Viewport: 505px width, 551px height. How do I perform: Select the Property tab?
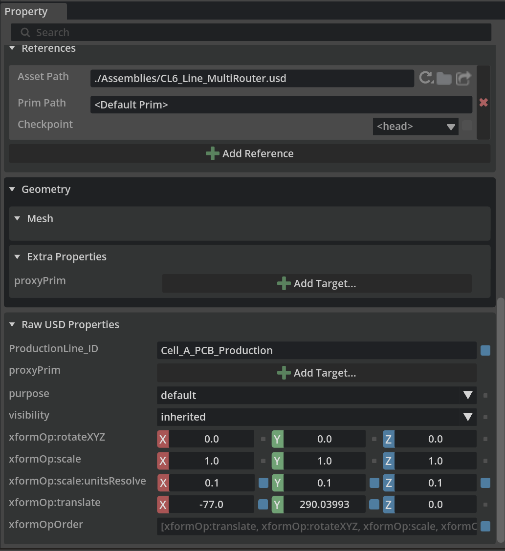point(26,12)
